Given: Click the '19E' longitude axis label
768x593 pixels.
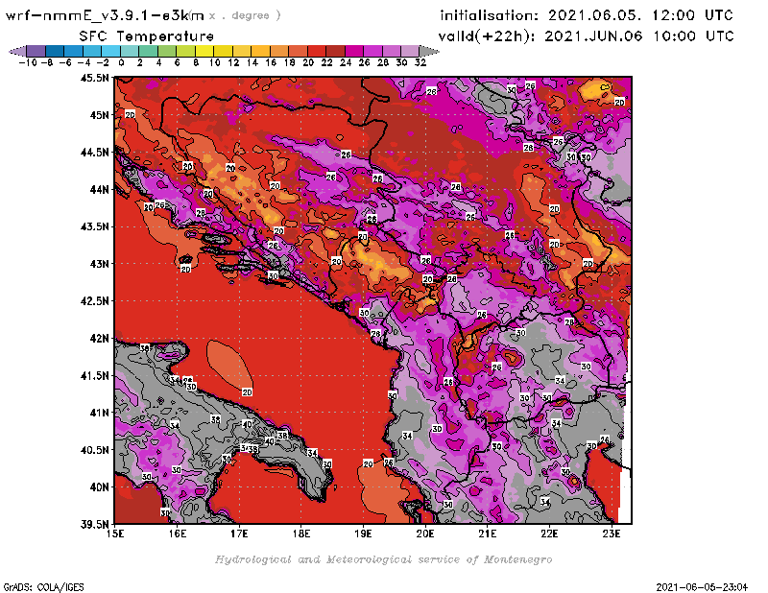Looking at the screenshot, I should tap(363, 534).
